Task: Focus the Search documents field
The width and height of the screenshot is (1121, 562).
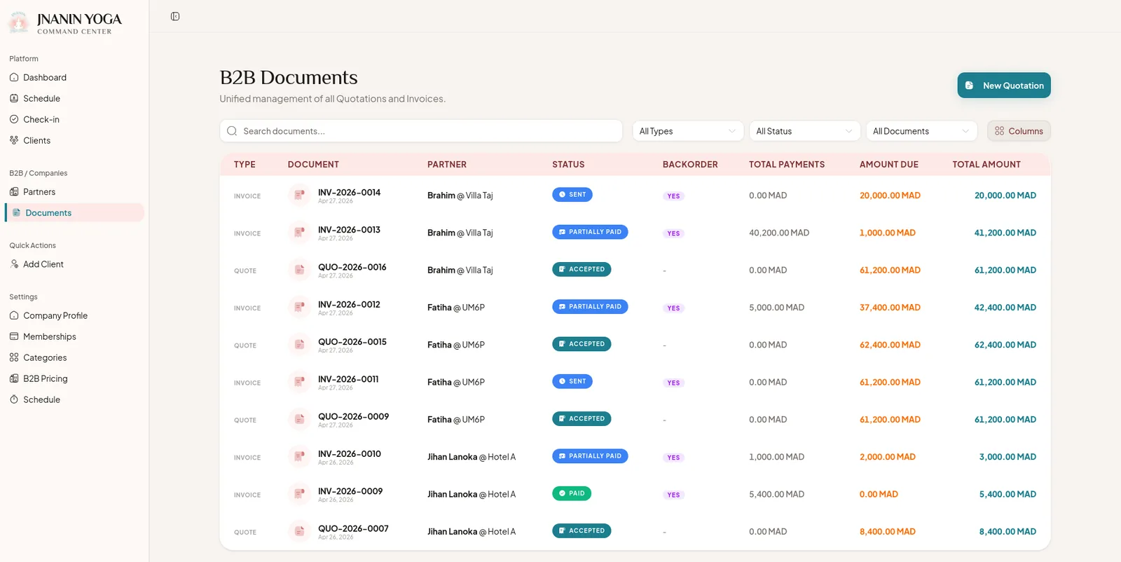Action: pos(421,131)
